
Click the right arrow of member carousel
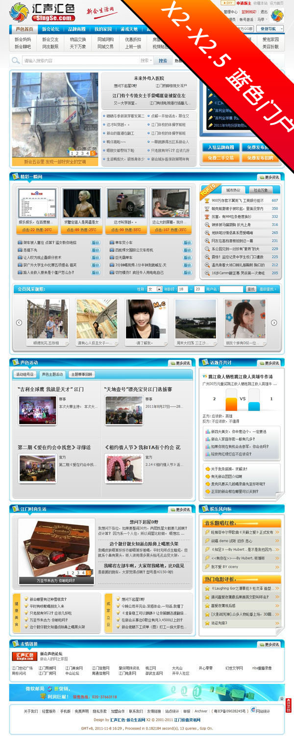tap(274, 323)
